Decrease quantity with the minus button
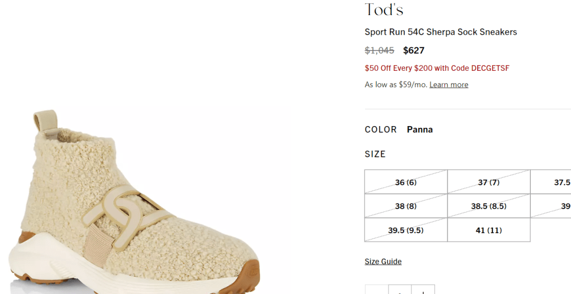The height and width of the screenshot is (294, 571). point(377,290)
